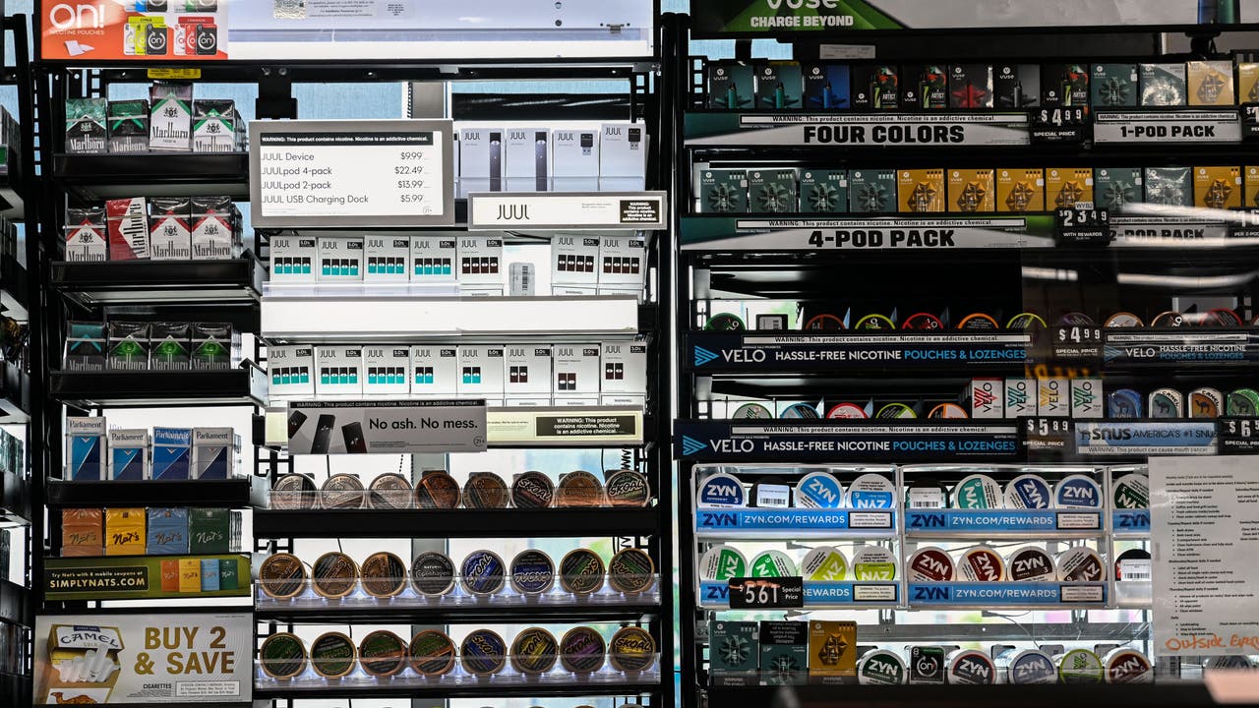Click the VUSE Charge Beyond banner
Viewport: 1259px width, 708px height.
[x=802, y=16]
